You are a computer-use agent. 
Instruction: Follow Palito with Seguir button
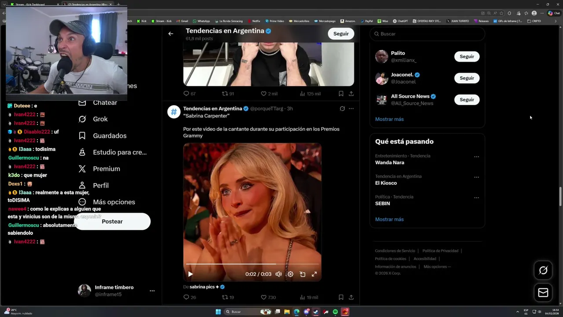coord(467,56)
